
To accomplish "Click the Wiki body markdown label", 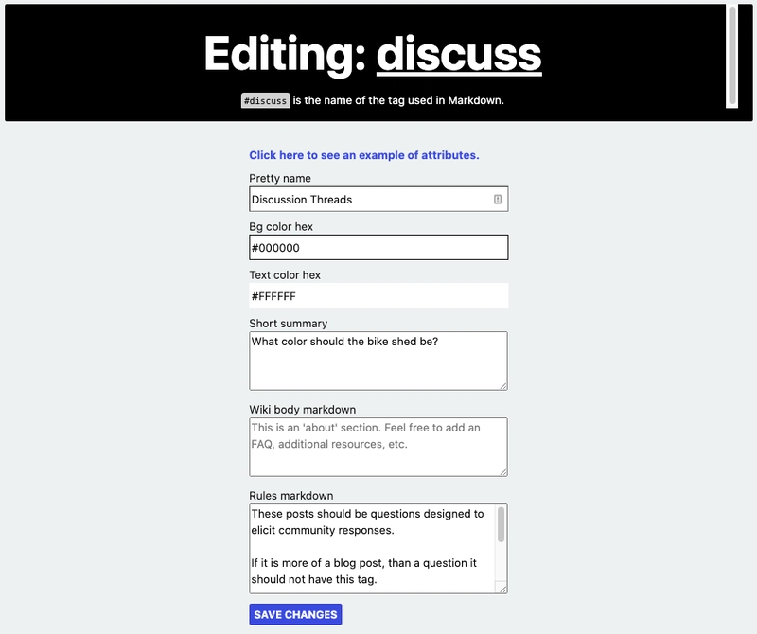I will pyautogui.click(x=303, y=410).
